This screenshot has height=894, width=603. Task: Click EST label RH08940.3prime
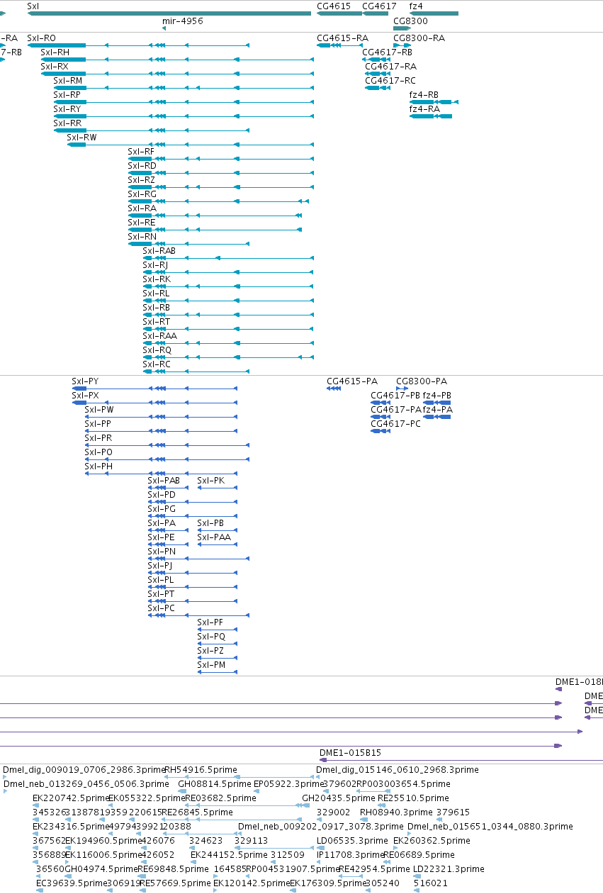tap(396, 812)
